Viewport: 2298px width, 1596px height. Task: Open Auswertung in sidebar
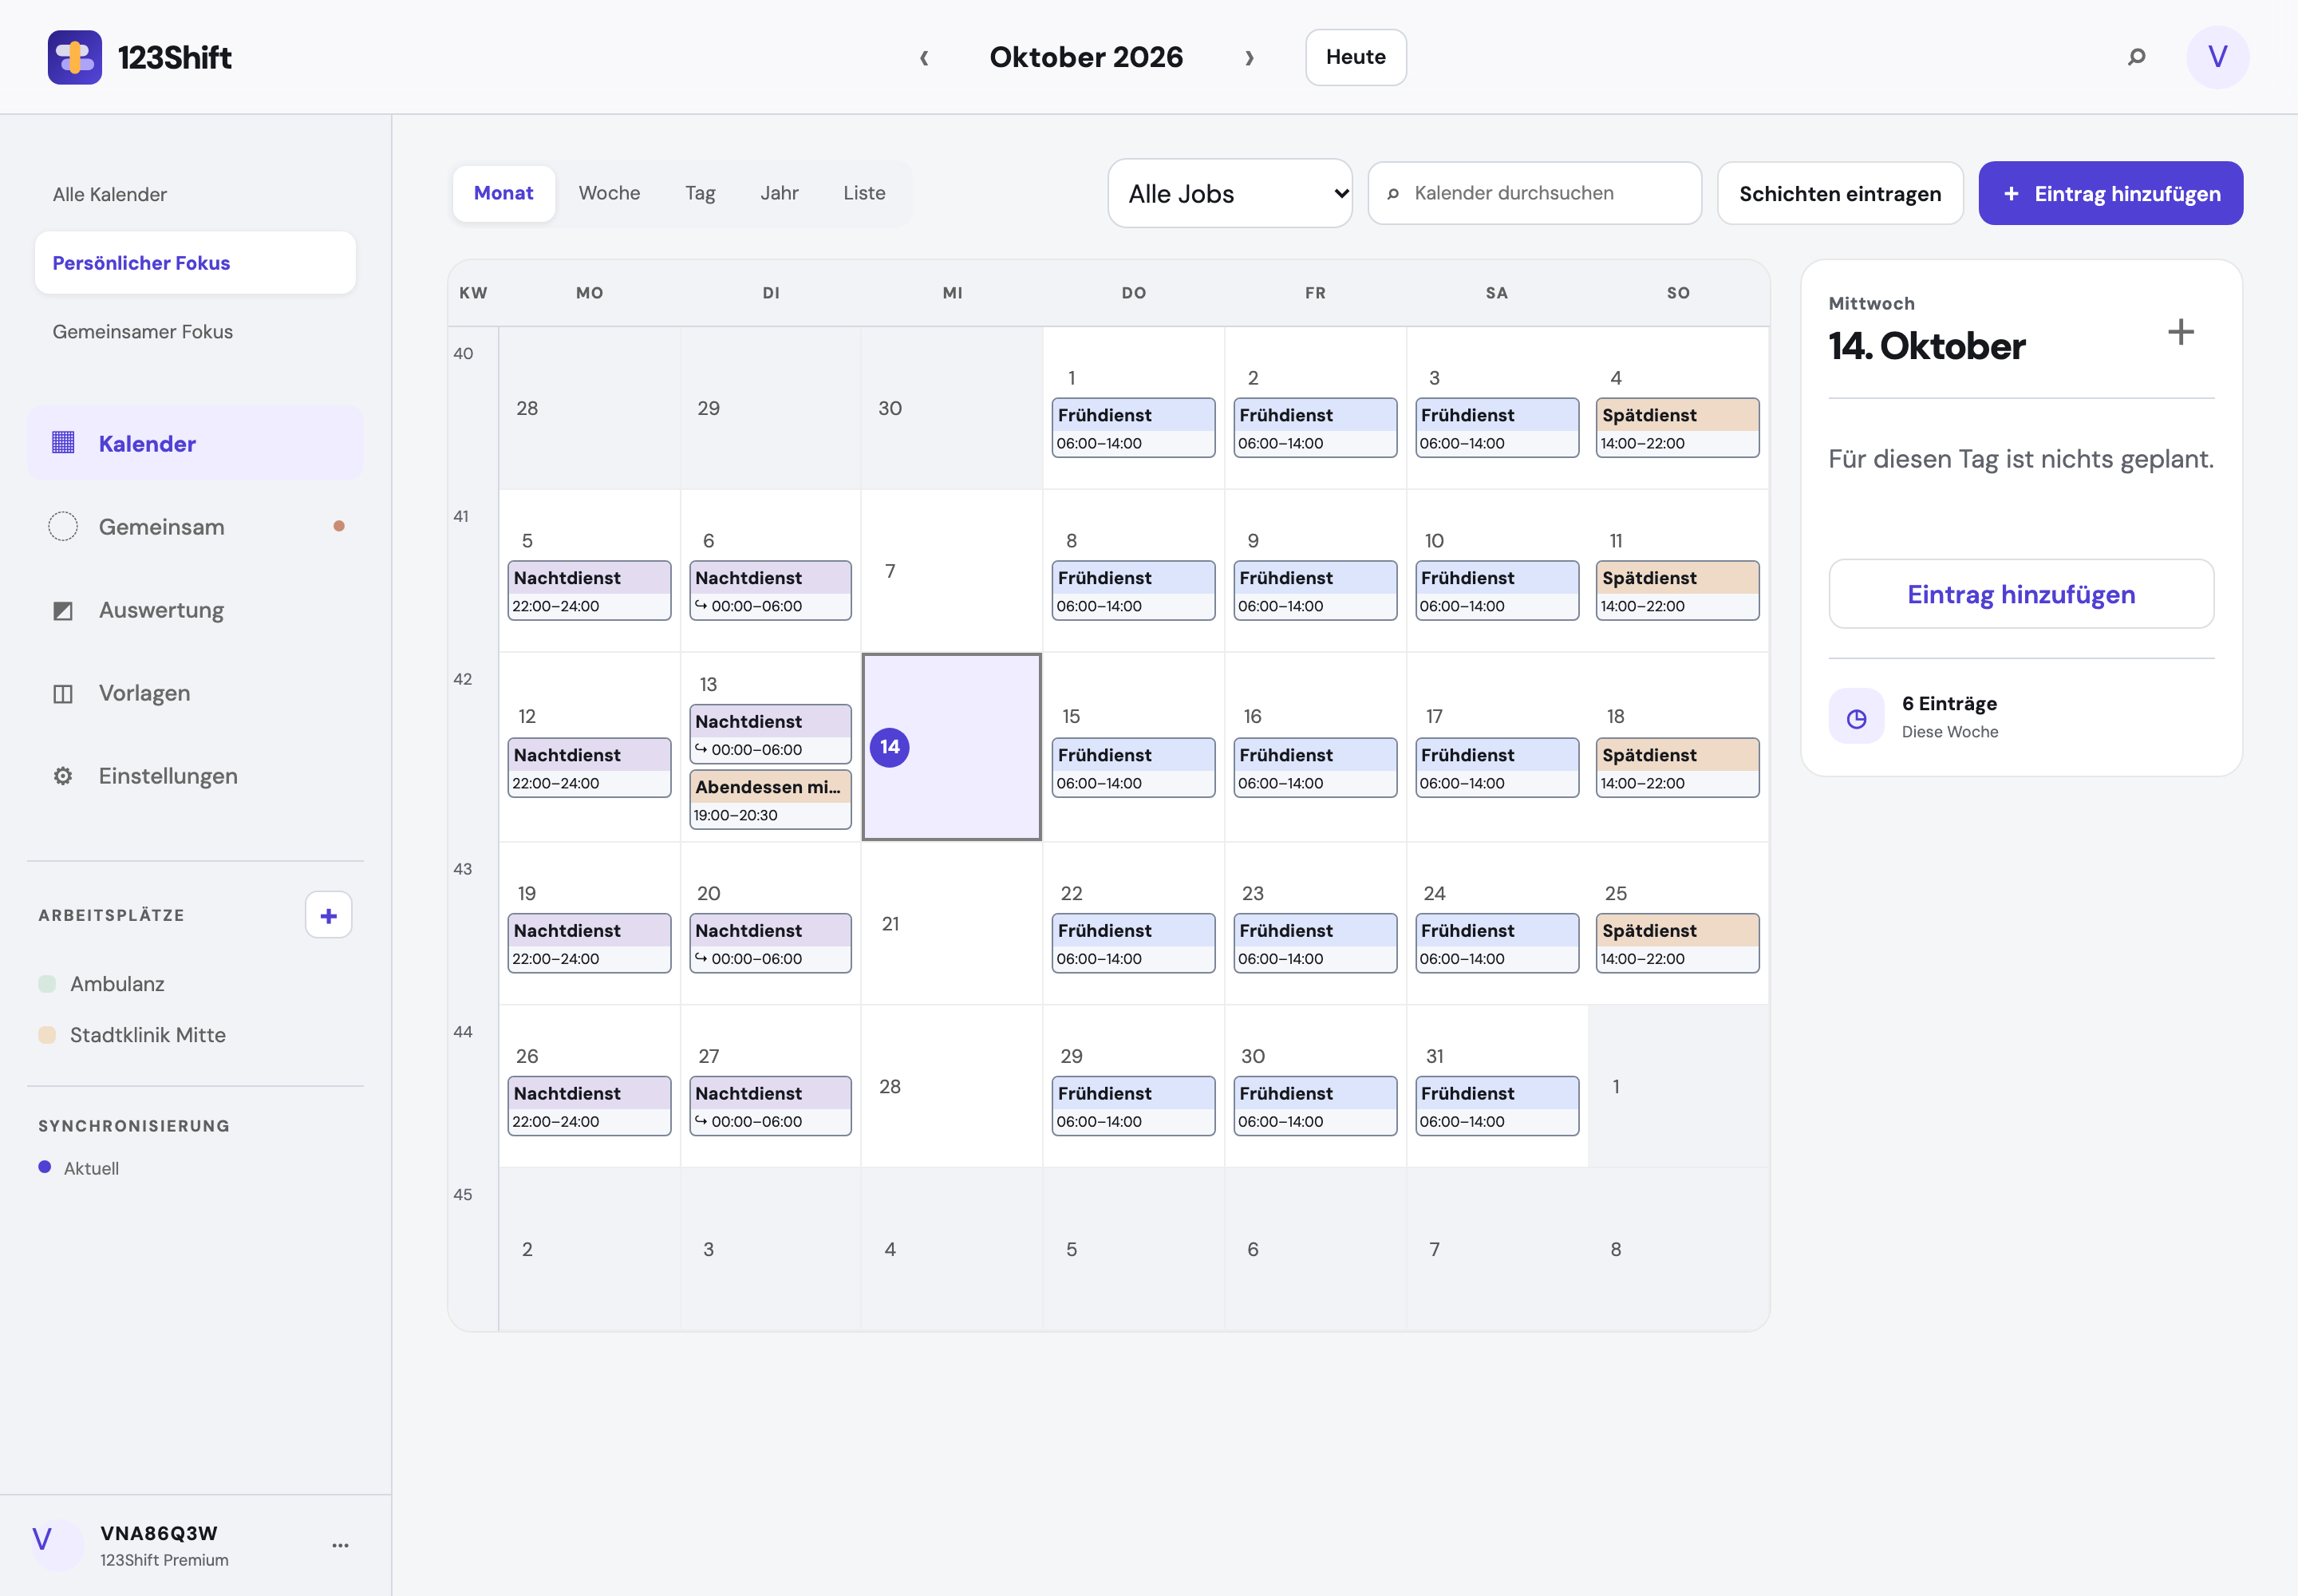(195, 609)
